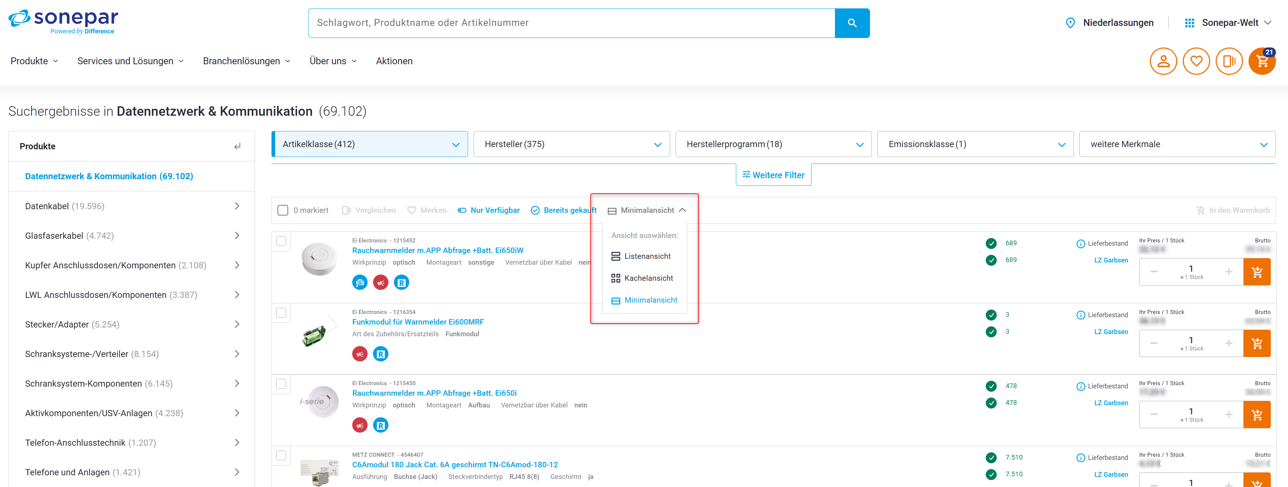The height and width of the screenshot is (487, 1288).
Task: Open the product comparison icon in header
Action: point(1229,61)
